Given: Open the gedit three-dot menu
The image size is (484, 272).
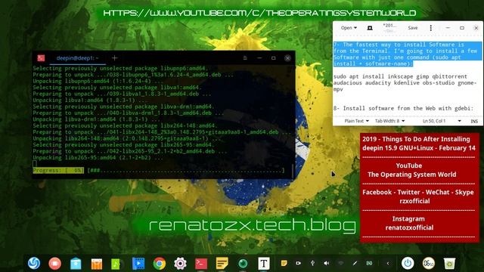Looking at the screenshot, I should pyautogui.click(x=431, y=28).
